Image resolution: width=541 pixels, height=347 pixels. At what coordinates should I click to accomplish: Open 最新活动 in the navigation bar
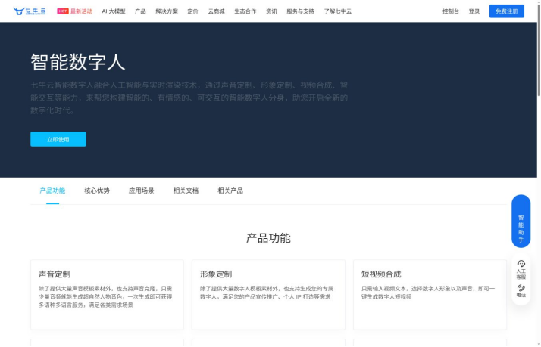click(x=81, y=11)
